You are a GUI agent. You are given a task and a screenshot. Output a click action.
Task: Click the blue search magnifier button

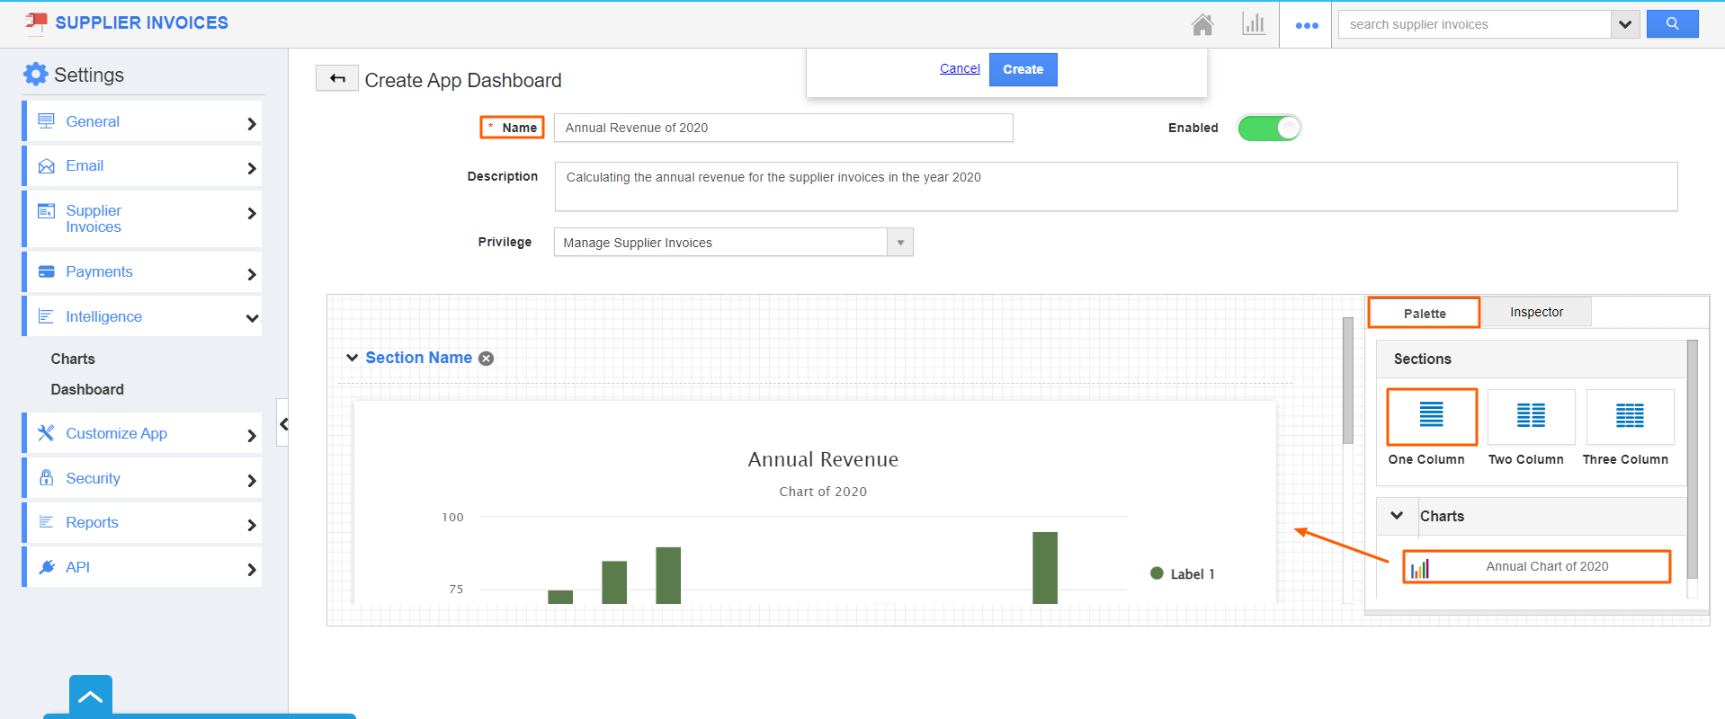click(x=1672, y=24)
